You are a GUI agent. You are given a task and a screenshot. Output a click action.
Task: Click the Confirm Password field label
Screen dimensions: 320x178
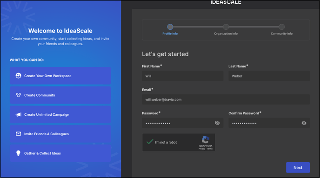pos(245,113)
